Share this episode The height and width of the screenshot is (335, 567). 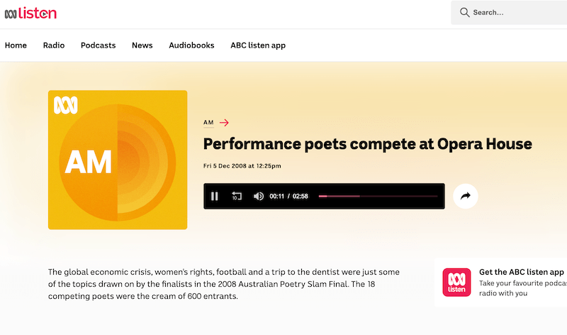point(466,196)
